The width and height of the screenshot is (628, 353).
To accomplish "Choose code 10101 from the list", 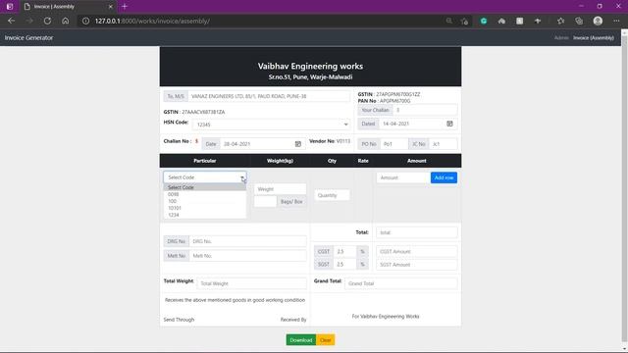I will (x=205, y=208).
